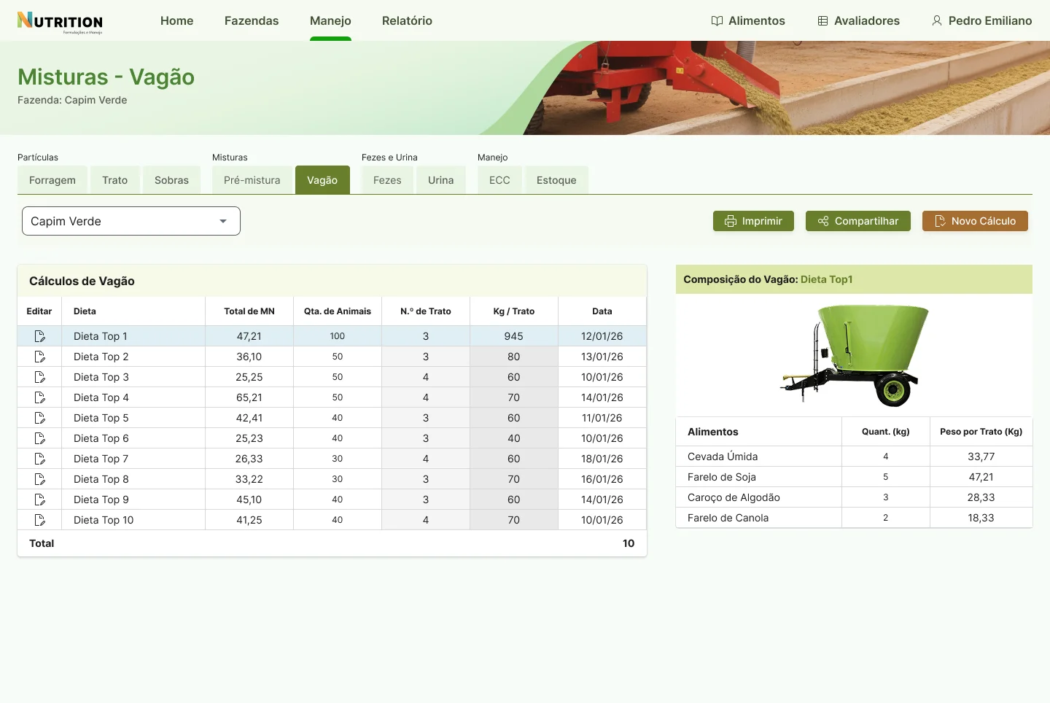
Task: Open Avaliadores in the top bar
Action: (x=858, y=20)
